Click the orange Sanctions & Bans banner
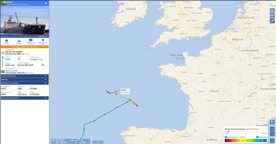 coord(25,47)
